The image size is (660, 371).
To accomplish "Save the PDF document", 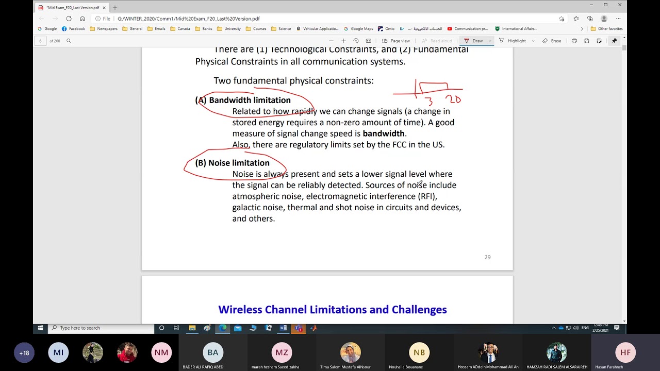I will pos(587,41).
